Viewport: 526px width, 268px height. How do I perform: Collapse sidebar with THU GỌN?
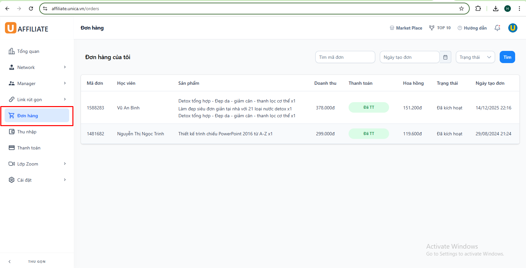tap(37, 261)
